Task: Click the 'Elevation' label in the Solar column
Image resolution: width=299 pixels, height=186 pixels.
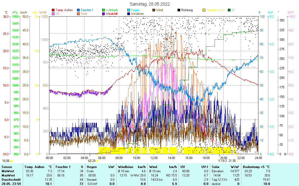Action: pyautogui.click(x=218, y=171)
